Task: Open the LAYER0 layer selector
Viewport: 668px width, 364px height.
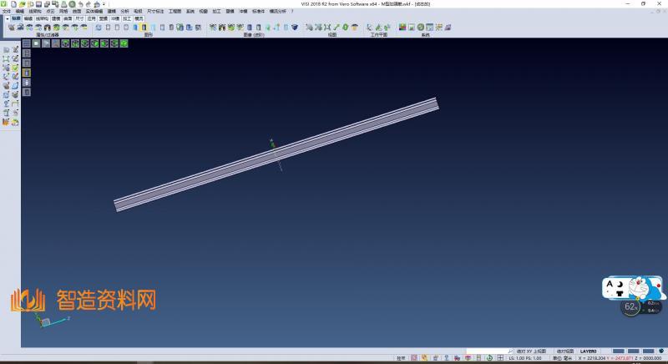Action: pos(589,351)
